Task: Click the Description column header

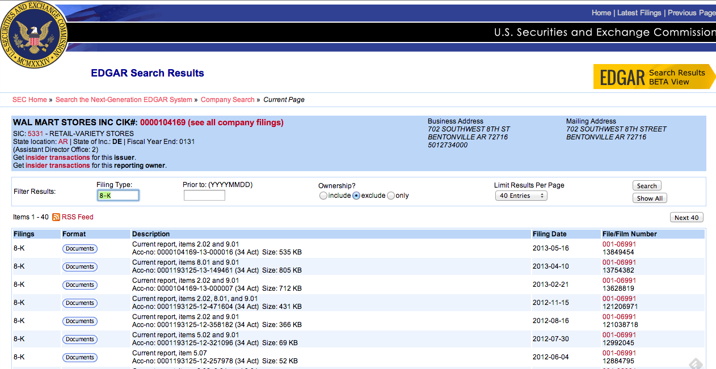Action: click(x=151, y=234)
